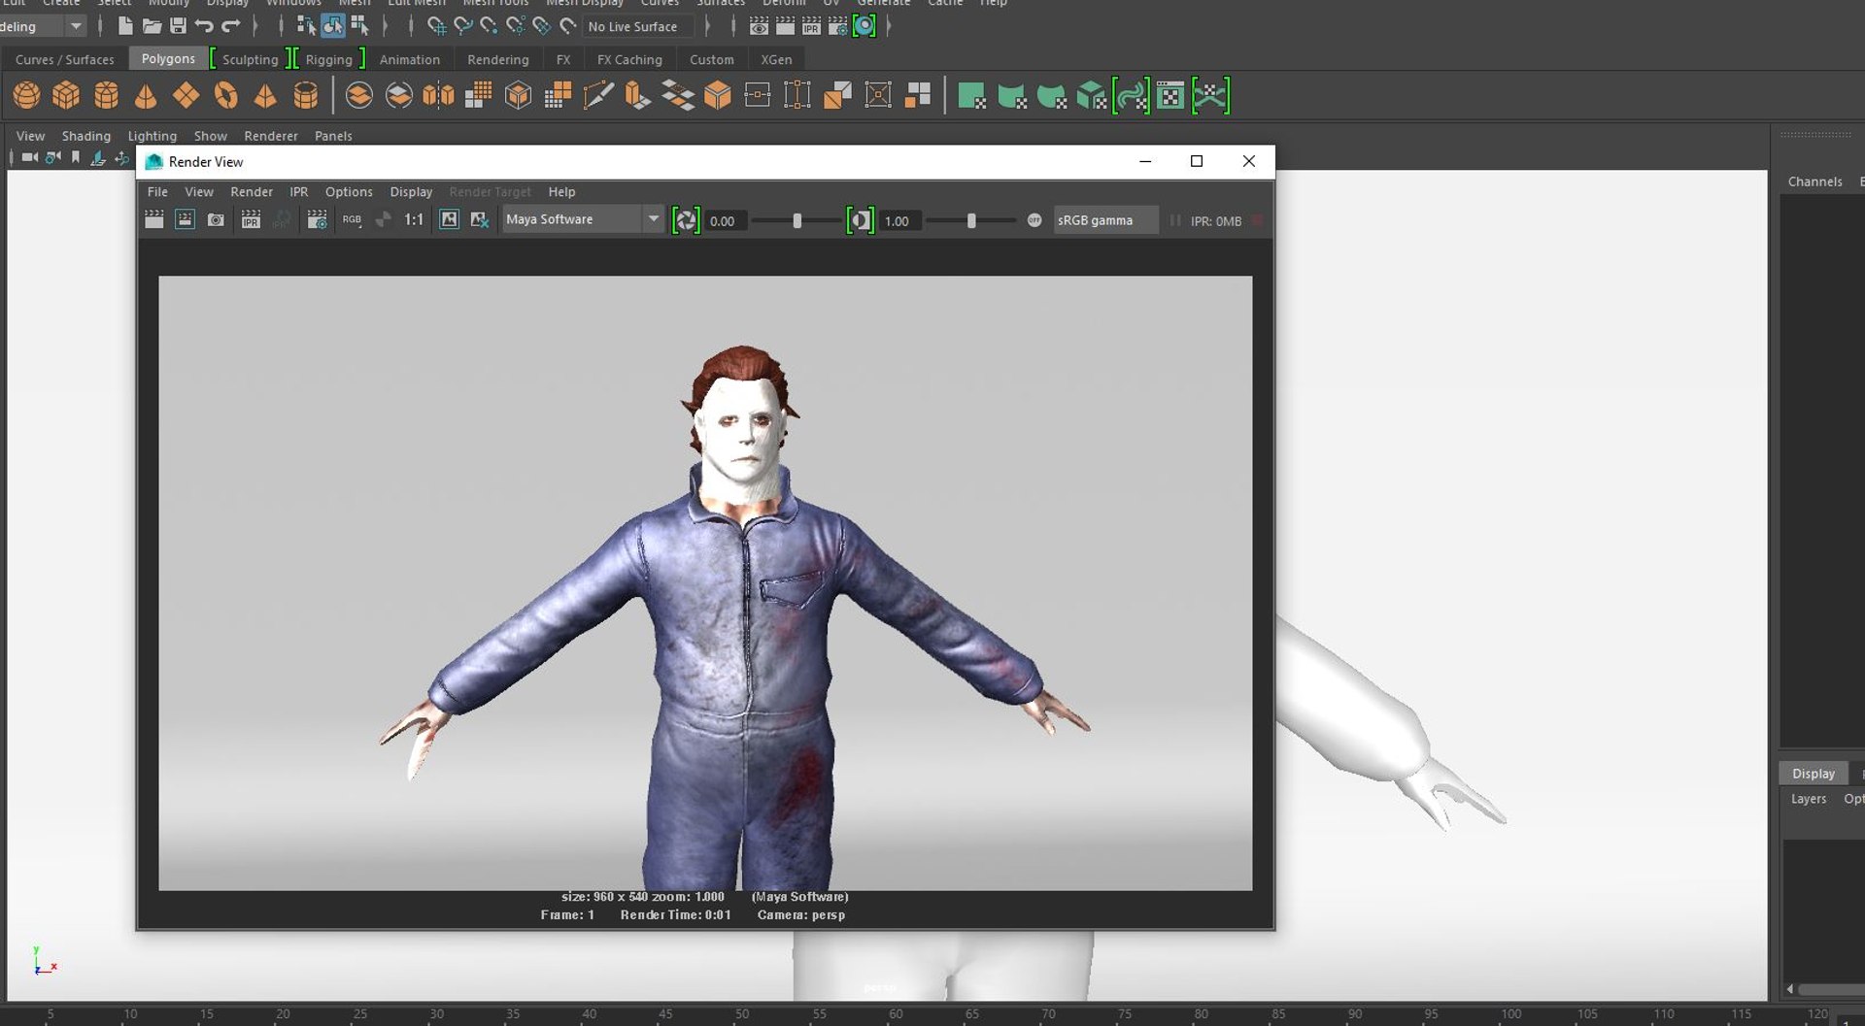Click the exposure value field 0.00
Screen dimensions: 1865x1026
[x=725, y=221]
